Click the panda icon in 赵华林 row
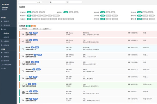This screenshot has width=157, height=104. (23, 49)
